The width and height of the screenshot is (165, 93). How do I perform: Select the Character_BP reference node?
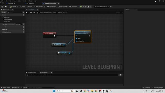pyautogui.click(x=64, y=53)
